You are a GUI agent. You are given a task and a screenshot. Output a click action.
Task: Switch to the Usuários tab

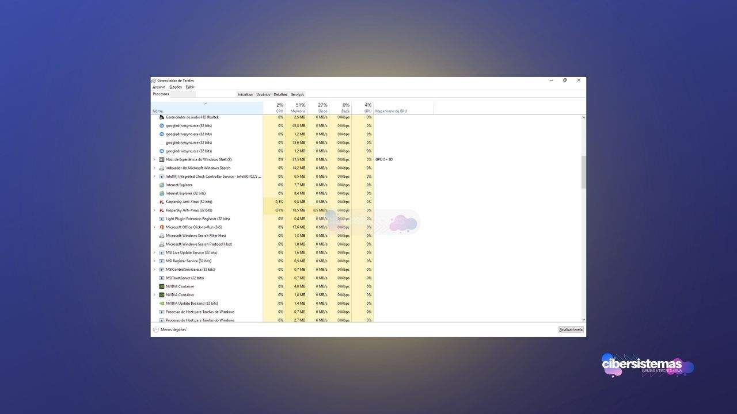pos(263,94)
